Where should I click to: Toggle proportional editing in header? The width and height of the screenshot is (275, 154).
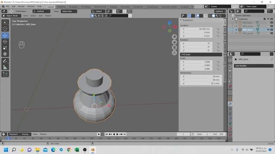coord(125,12)
